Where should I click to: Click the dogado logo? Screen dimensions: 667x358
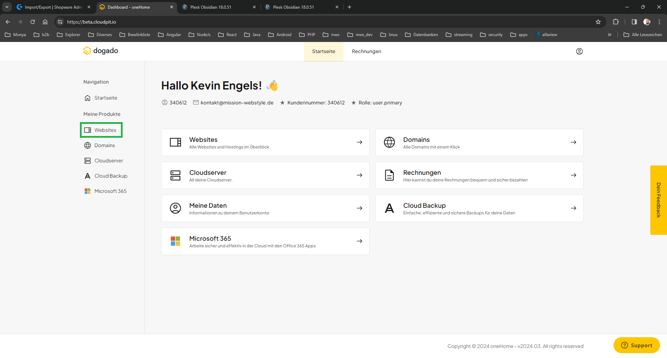click(101, 51)
